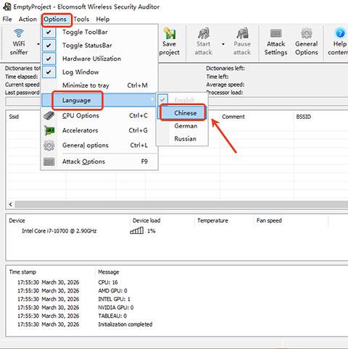The image size is (348, 349).
Task: Expand the WiFi sniffer dropdown arrow
Action: click(x=38, y=44)
